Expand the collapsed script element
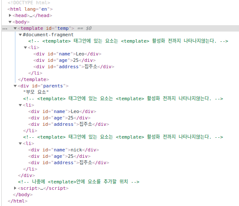 (x=15, y=188)
